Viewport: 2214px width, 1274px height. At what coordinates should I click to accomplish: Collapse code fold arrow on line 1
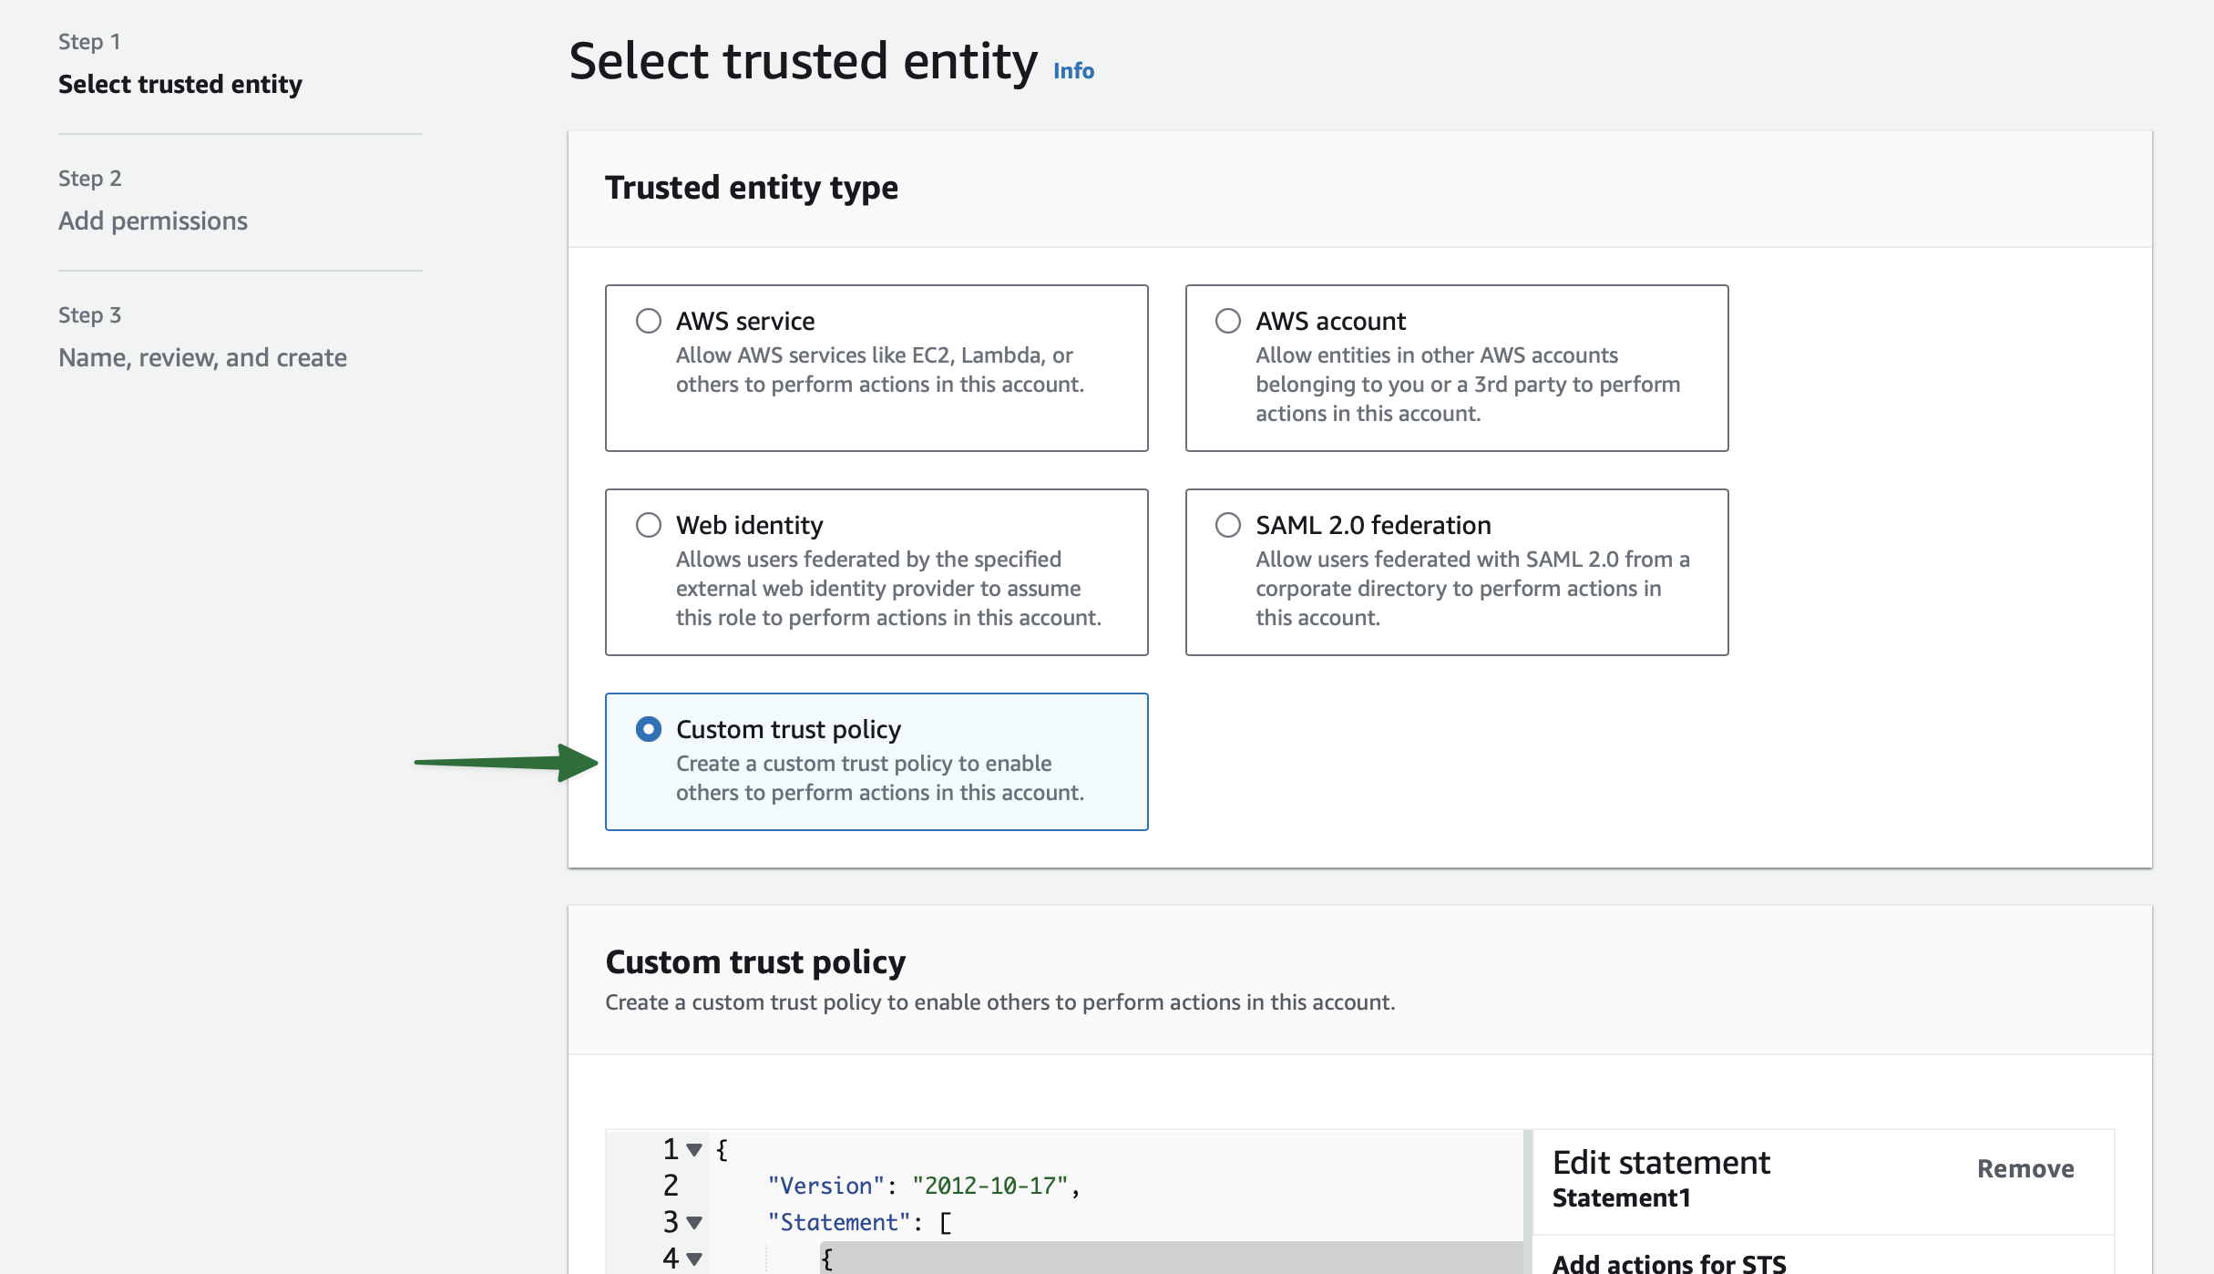coord(694,1150)
